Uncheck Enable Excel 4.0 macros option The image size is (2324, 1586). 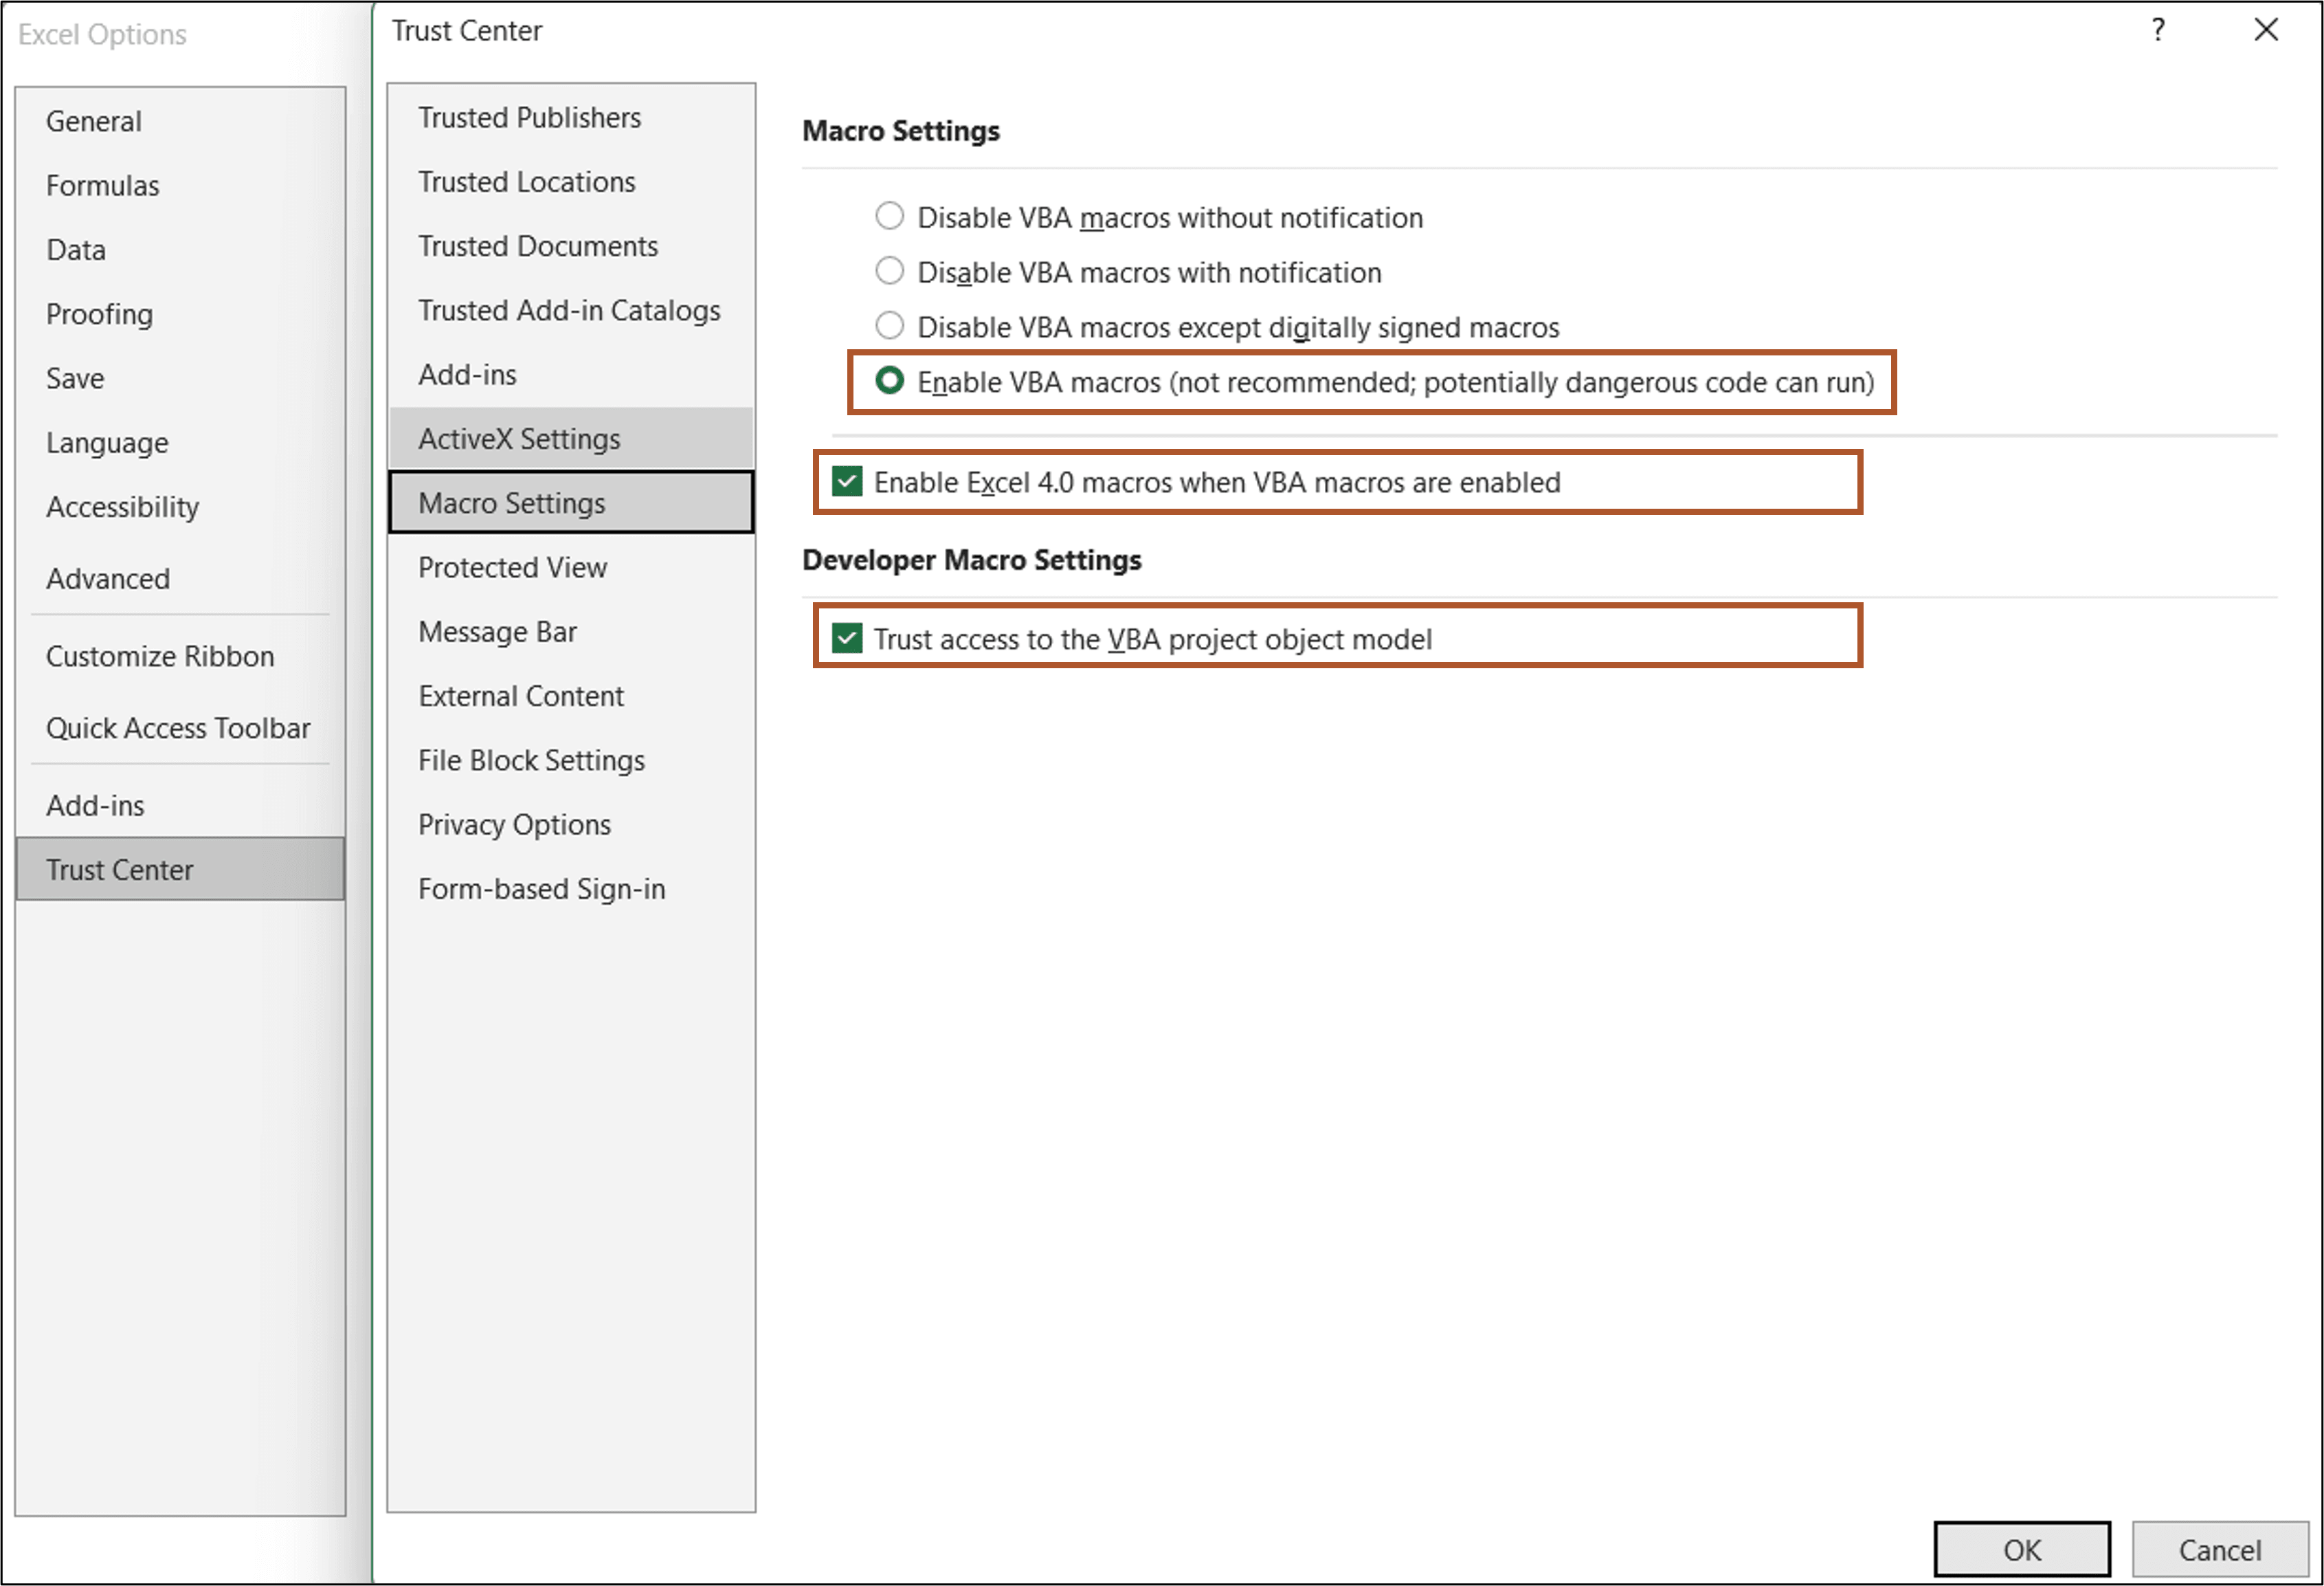pyautogui.click(x=848, y=481)
